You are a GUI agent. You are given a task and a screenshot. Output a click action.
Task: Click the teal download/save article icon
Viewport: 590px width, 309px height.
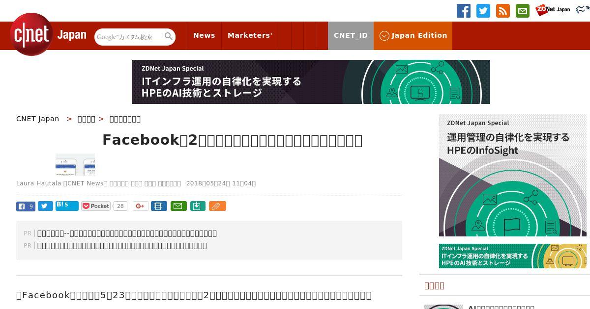197,206
